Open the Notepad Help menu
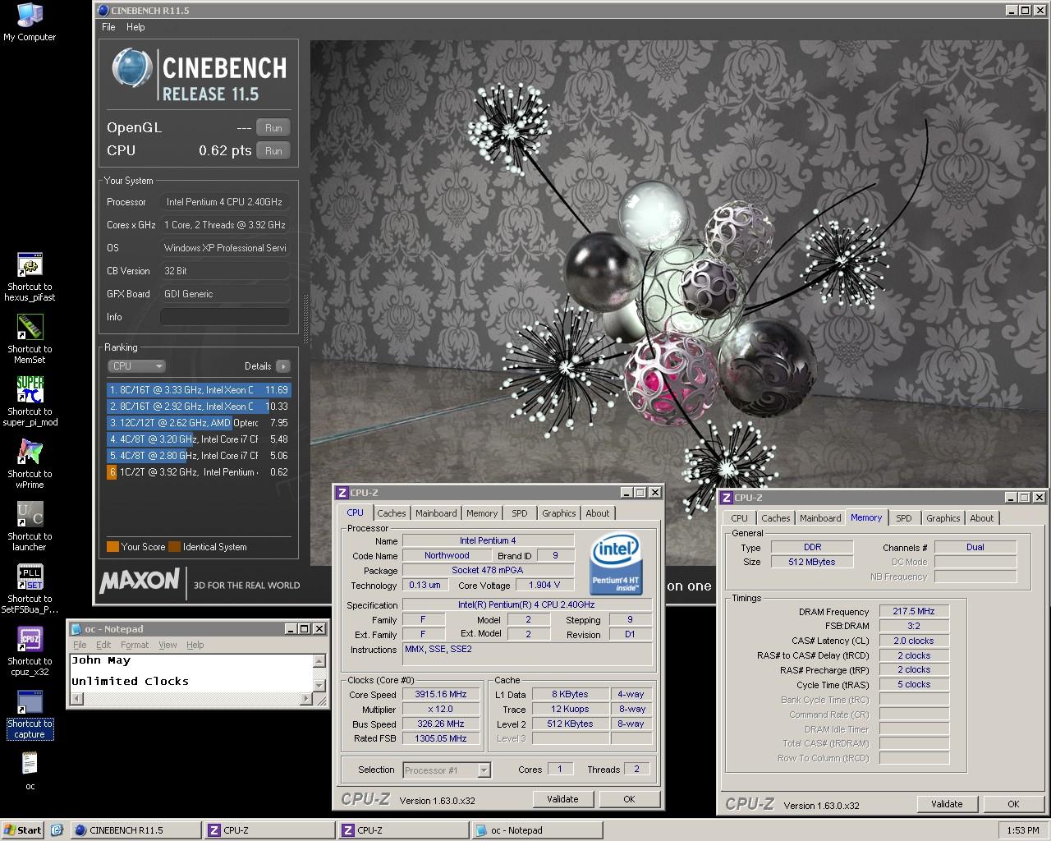The image size is (1051, 841). [195, 645]
